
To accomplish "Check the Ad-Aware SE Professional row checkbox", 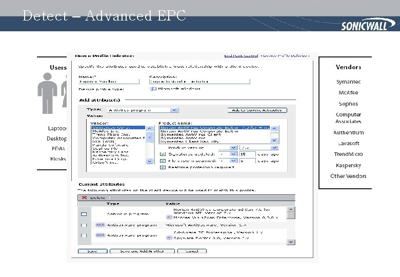I will pyautogui.click(x=84, y=235).
